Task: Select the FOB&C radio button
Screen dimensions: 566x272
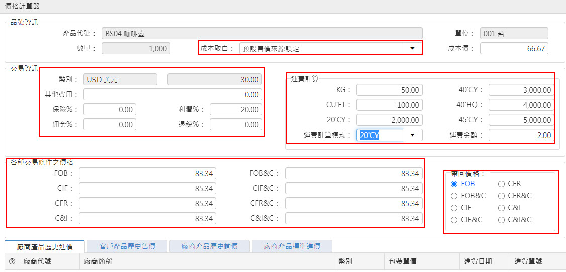Action: pyautogui.click(x=454, y=196)
